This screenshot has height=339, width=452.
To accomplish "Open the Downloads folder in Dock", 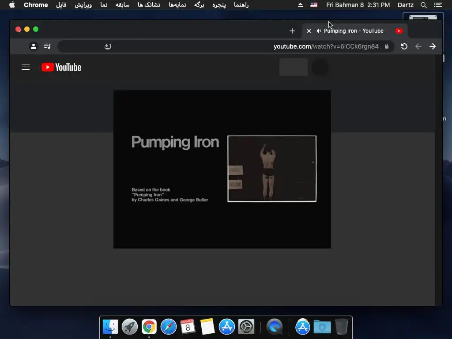I will coord(322,327).
